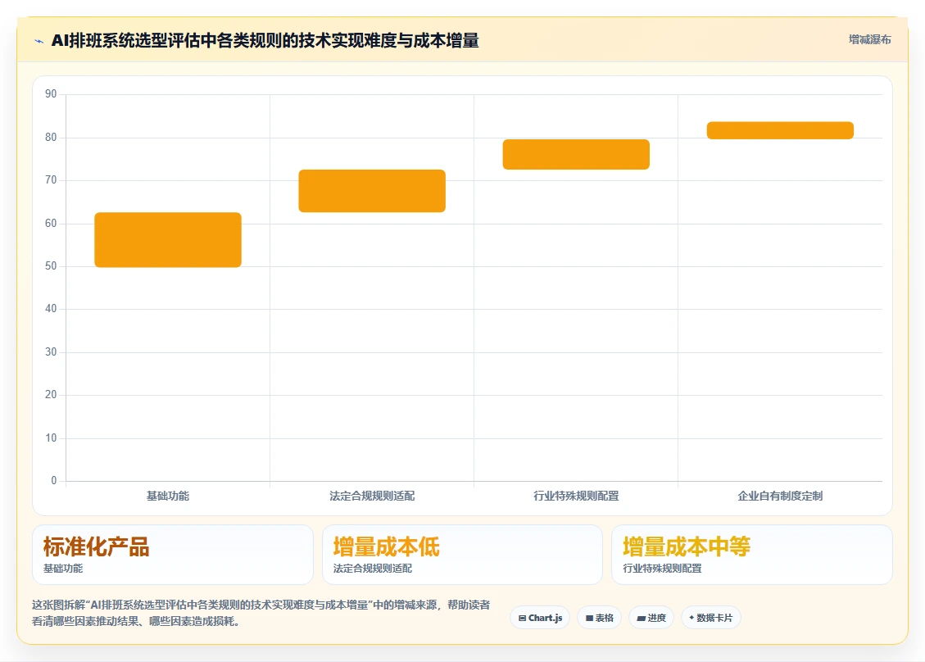Viewport: 925px width, 662px height.
Task: Click the y-axis value 70
Action: 51,180
